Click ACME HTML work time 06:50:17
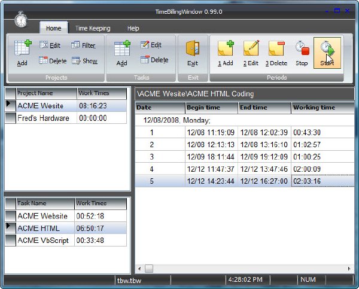 (x=101, y=228)
